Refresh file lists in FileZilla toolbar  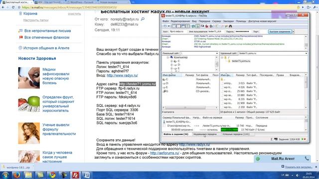pos(193,26)
